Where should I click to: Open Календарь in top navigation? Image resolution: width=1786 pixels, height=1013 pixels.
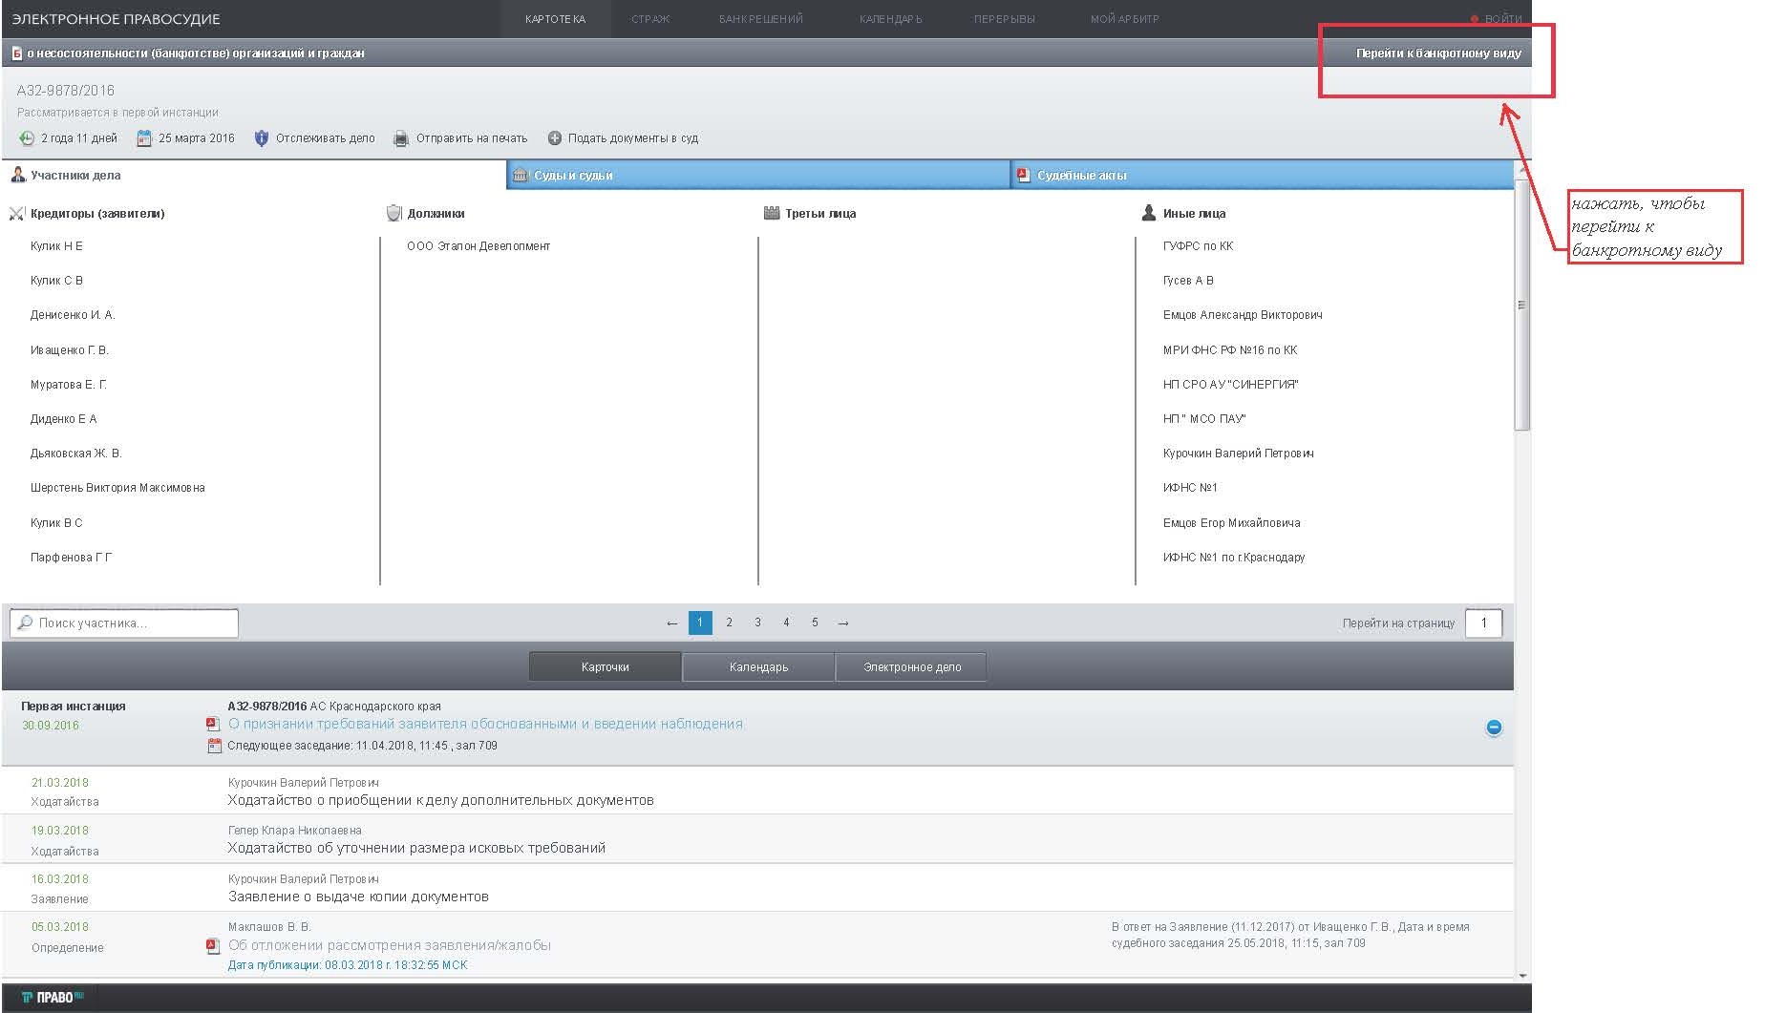[x=891, y=19]
